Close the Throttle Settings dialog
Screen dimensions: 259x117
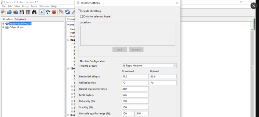pyautogui.click(x=177, y=3)
